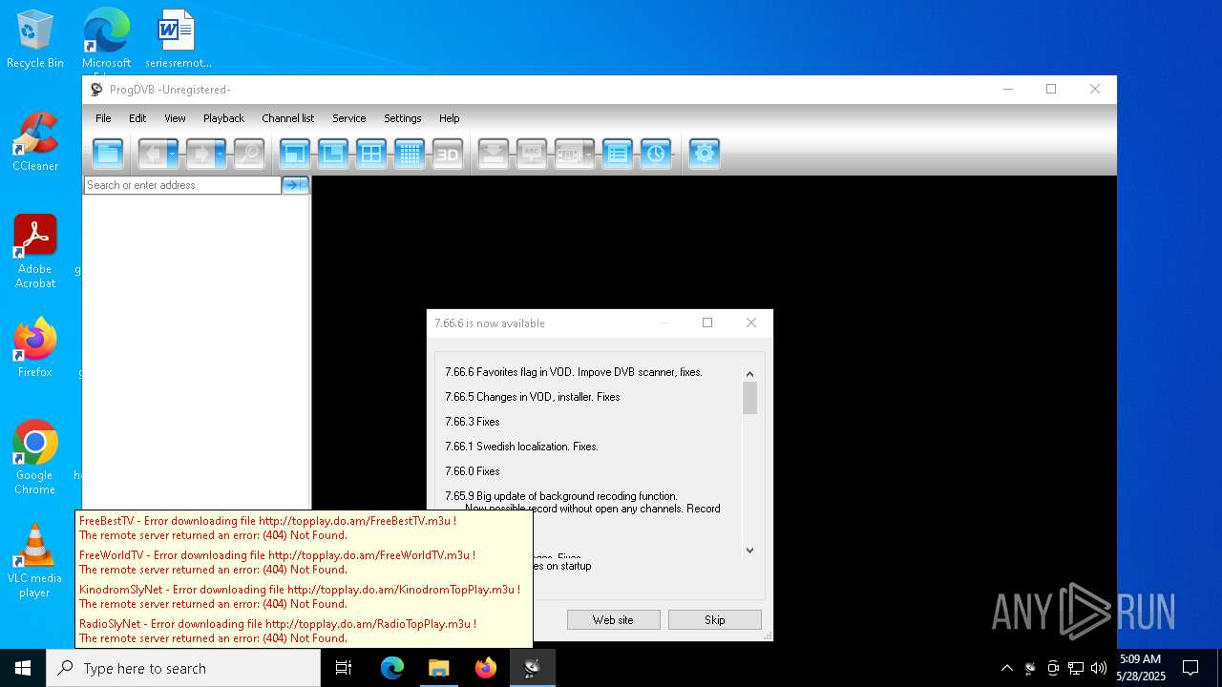Click the clock scheduler toolbar icon
This screenshot has width=1222, height=687.
point(656,154)
